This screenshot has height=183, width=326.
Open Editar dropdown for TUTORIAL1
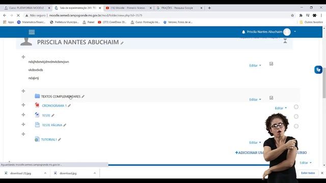[x=255, y=142]
